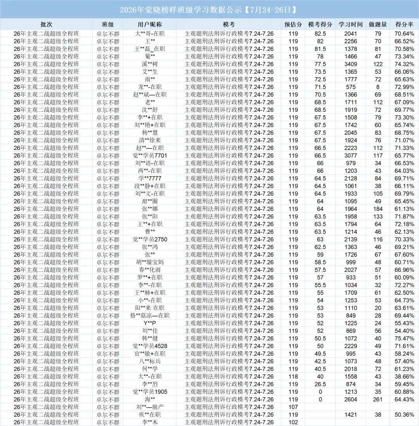
Task: Click score rate value "74.32%"
Action: (x=404, y=64)
